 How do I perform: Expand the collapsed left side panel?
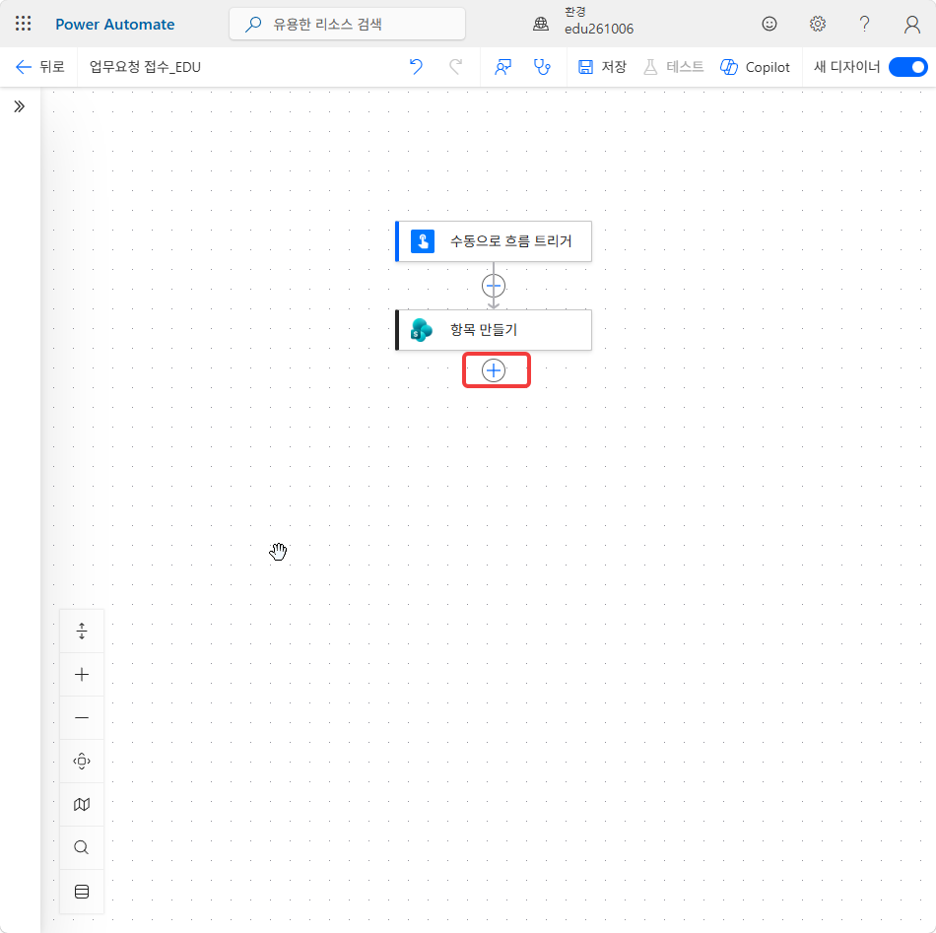coord(20,106)
